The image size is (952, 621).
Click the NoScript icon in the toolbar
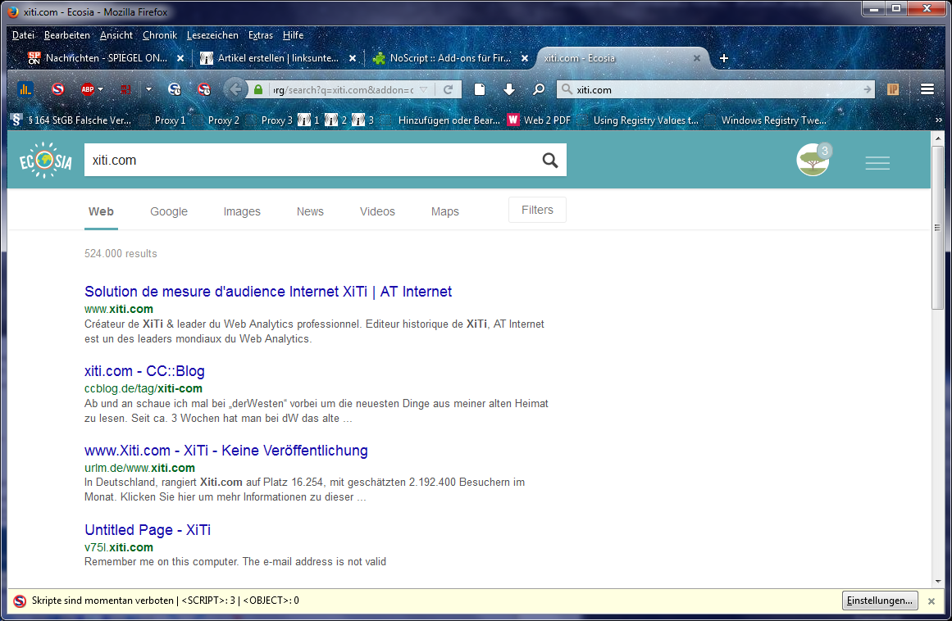click(57, 89)
